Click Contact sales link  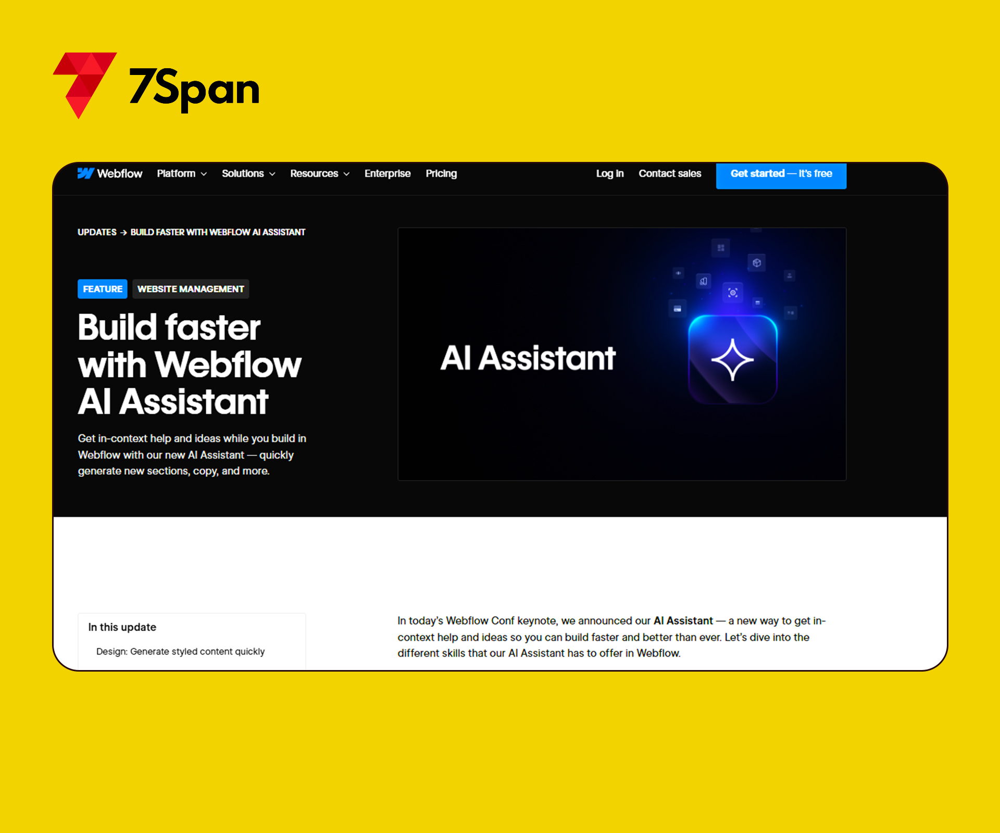pos(669,173)
